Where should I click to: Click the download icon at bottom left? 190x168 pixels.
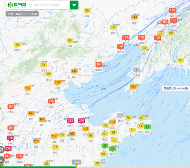(2, 160)
